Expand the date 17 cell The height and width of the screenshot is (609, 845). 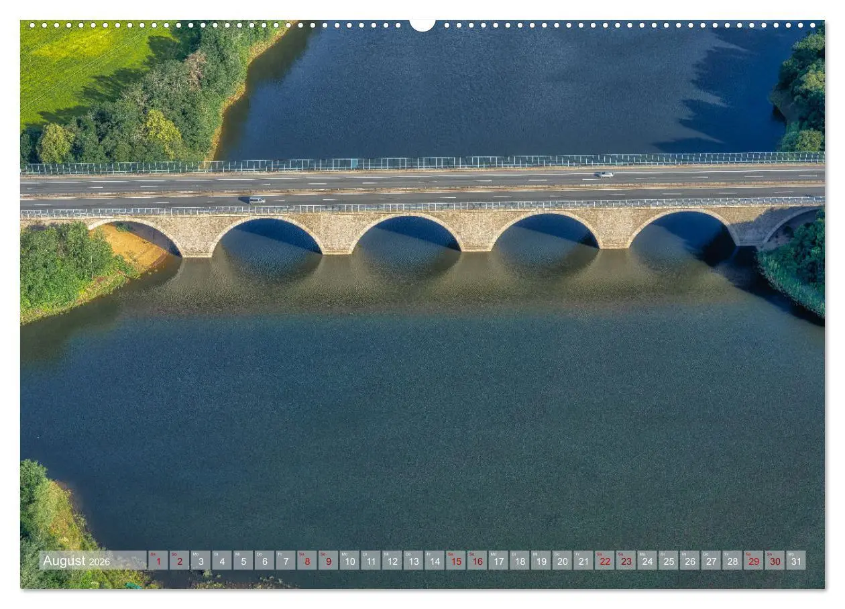[x=498, y=562]
